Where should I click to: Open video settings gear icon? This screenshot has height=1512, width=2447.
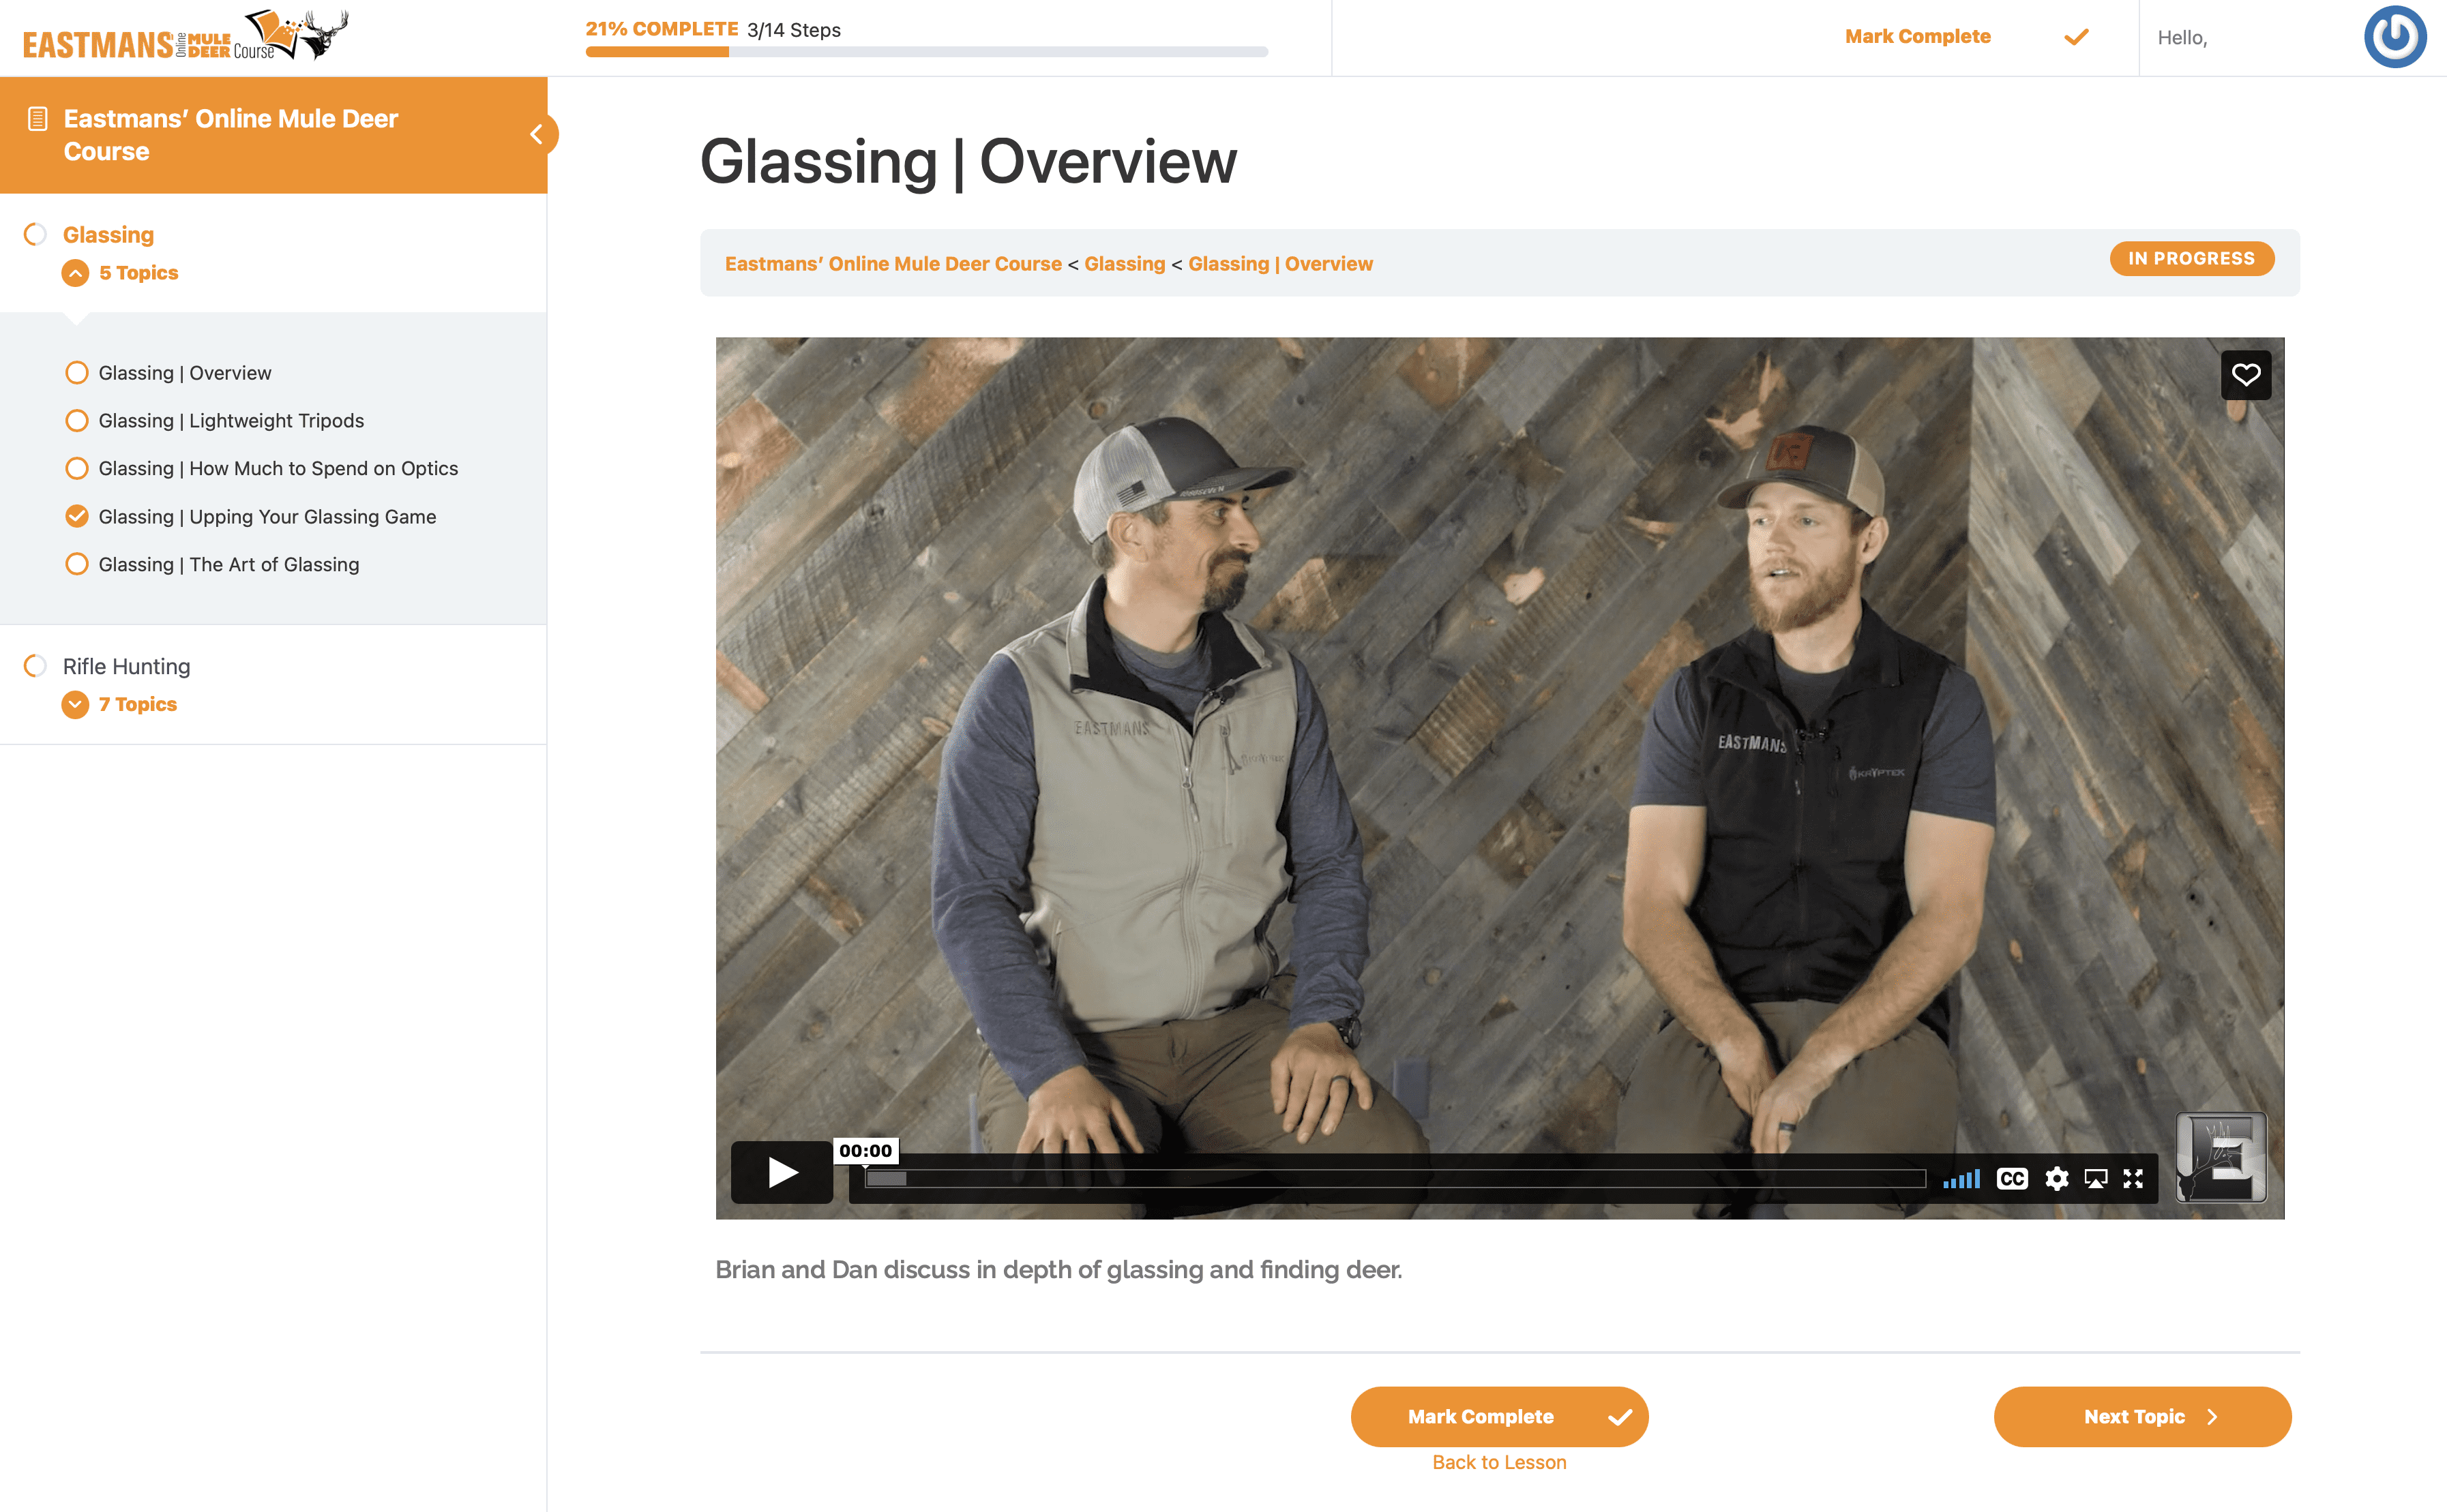tap(2056, 1179)
